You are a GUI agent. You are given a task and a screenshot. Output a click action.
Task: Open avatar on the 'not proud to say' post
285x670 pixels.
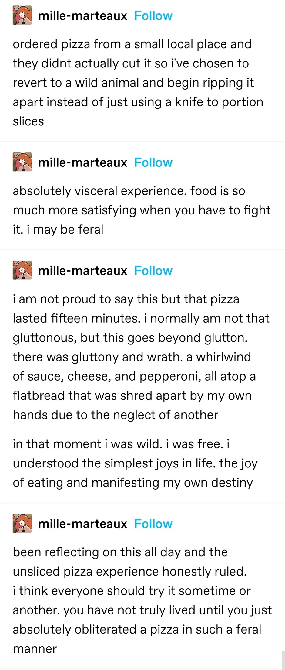point(22,270)
